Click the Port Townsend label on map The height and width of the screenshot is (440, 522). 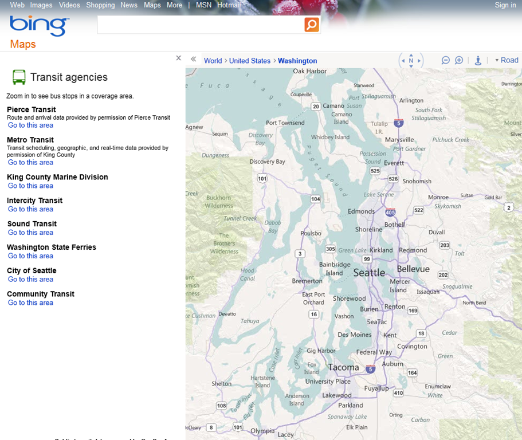[285, 123]
